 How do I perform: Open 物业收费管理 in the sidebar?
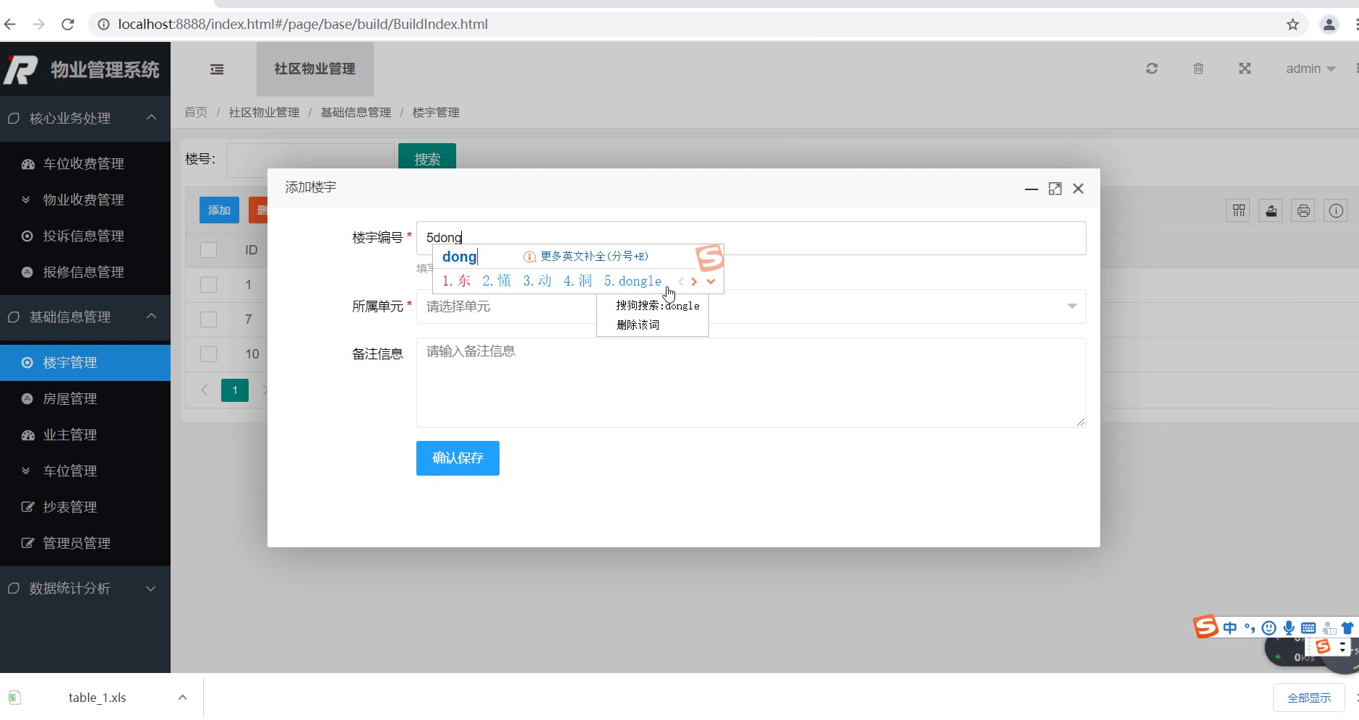pos(85,200)
